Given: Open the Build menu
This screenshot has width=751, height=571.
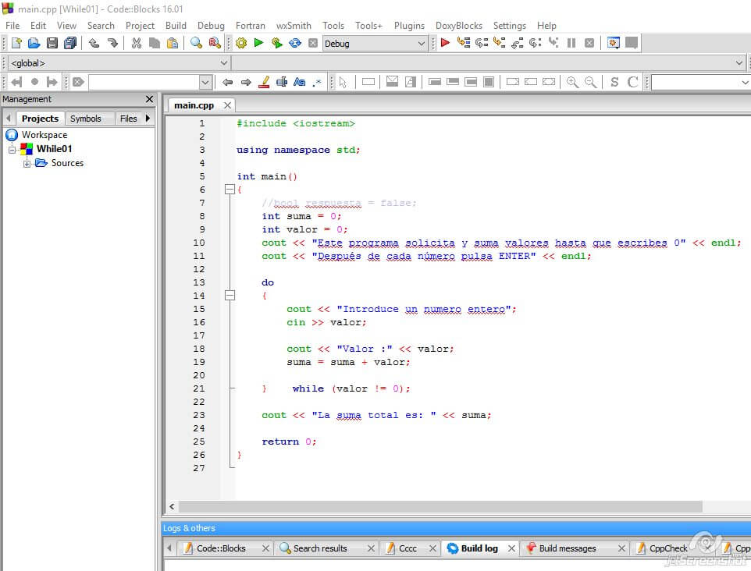Looking at the screenshot, I should coord(176,26).
